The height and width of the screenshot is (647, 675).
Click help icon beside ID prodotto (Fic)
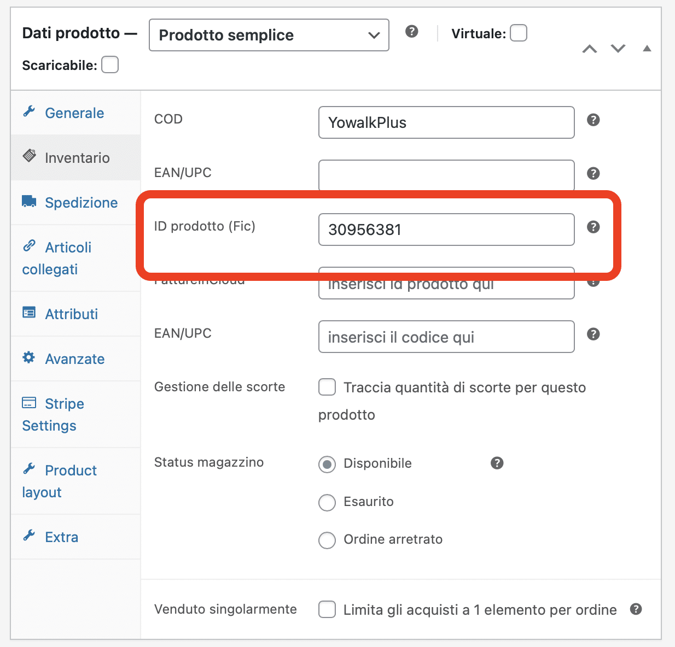point(593,227)
